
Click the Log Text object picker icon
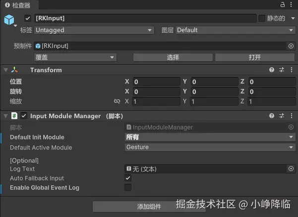(x=291, y=169)
